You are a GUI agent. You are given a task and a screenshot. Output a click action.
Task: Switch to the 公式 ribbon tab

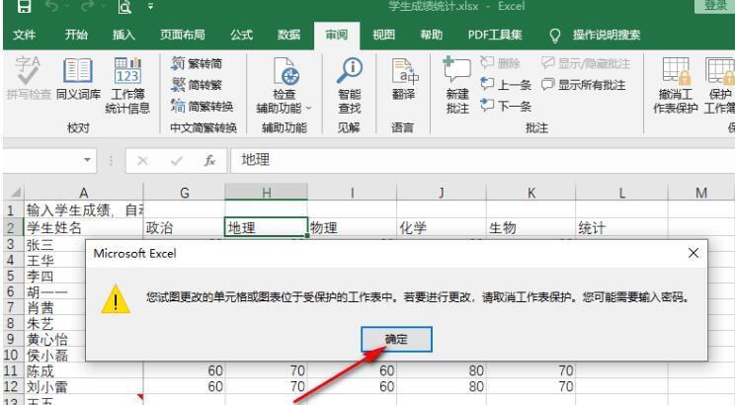click(241, 35)
